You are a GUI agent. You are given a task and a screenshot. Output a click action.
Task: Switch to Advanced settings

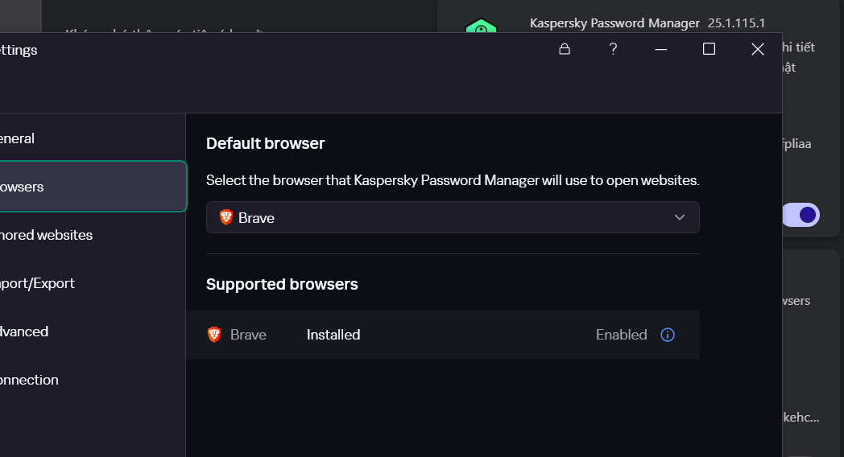(24, 331)
